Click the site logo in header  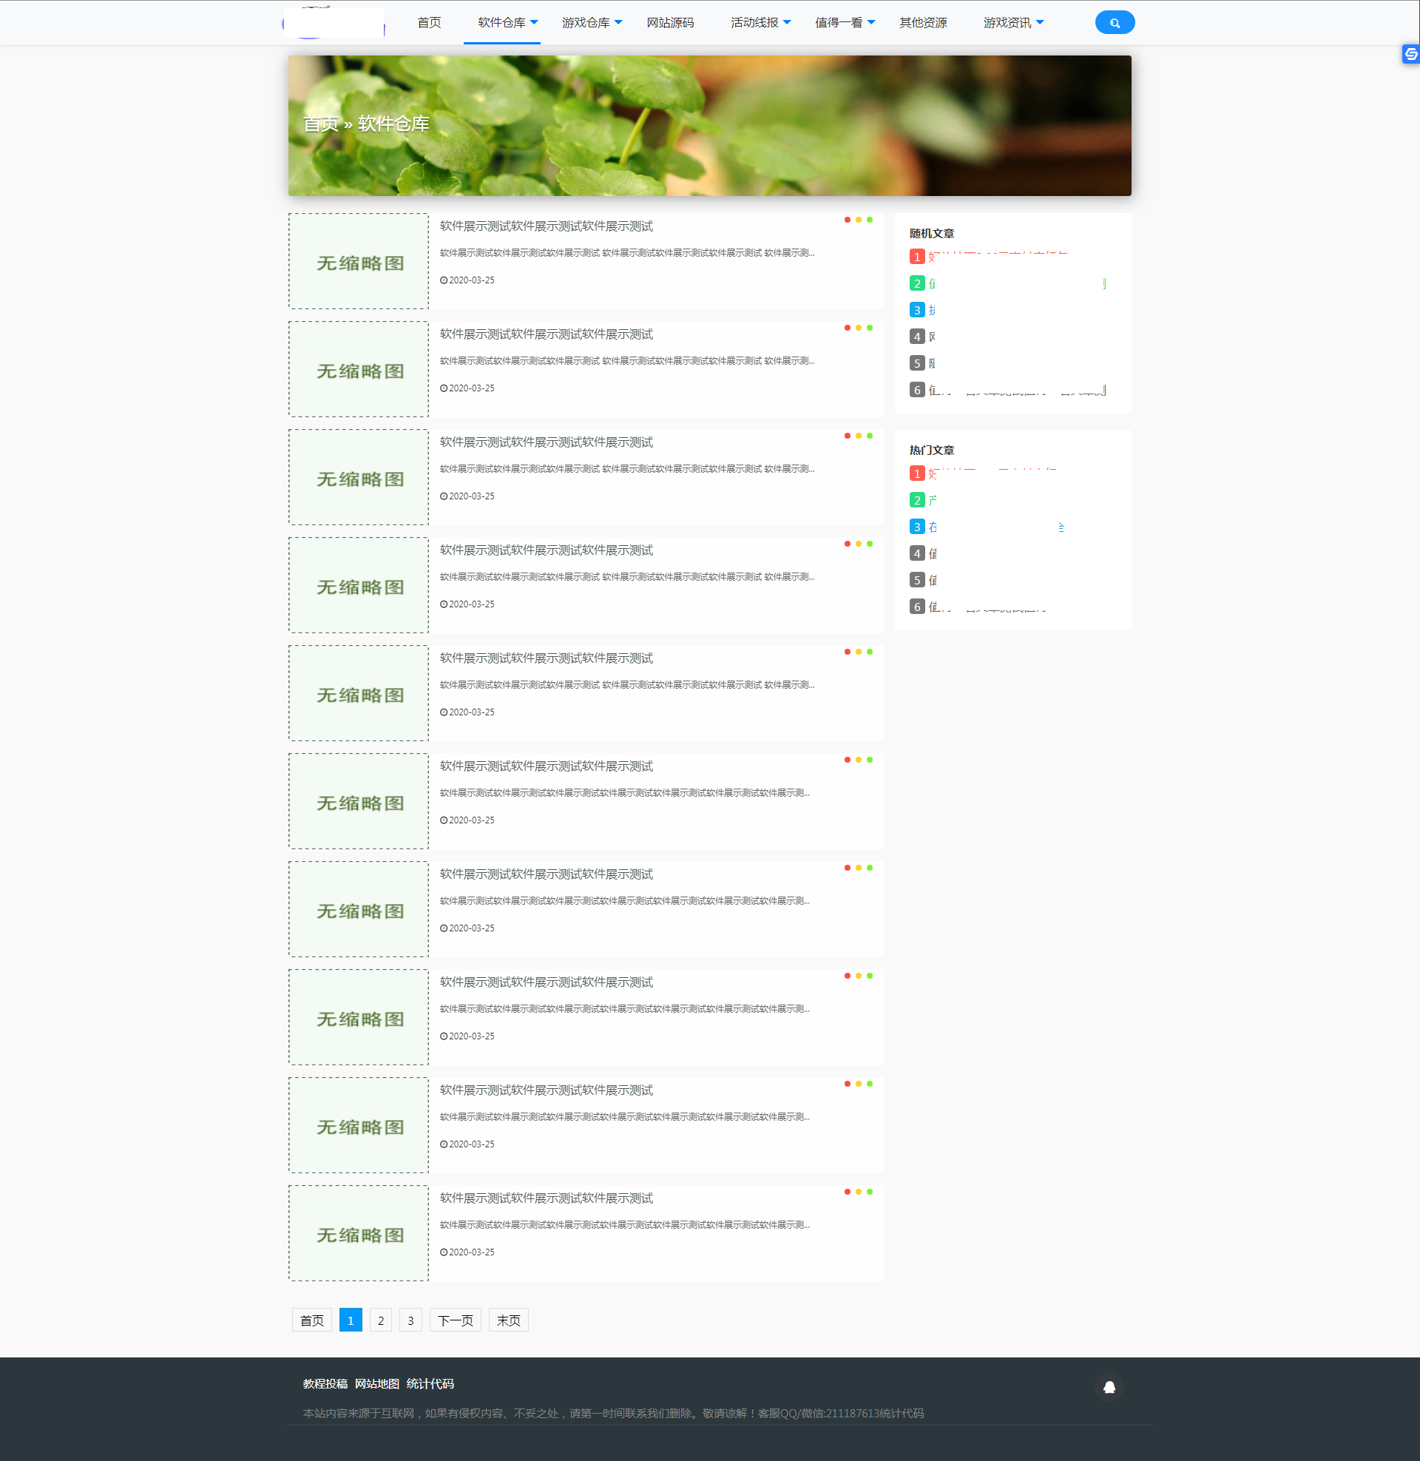pyautogui.click(x=334, y=22)
